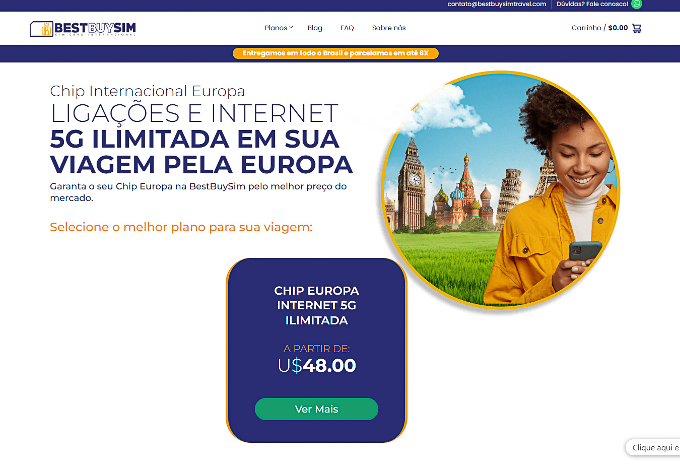Screen dimensions: 680x470
Task: Click the contato@bestbuysimtravel.com email link
Action: pos(497,4)
